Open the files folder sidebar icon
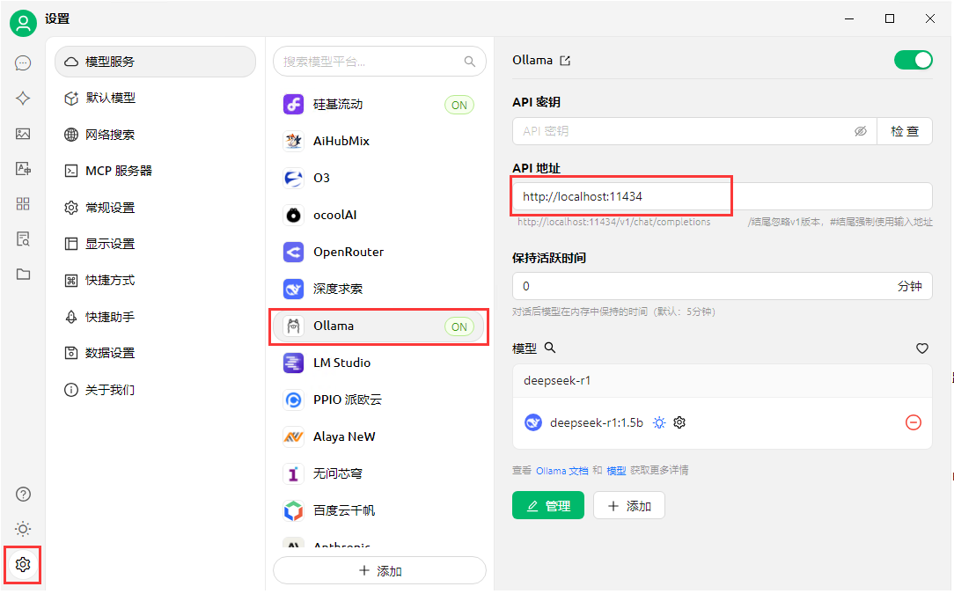 coord(23,274)
